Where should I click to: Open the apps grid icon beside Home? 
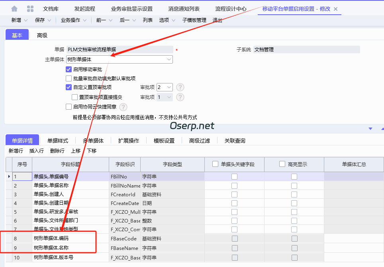pos(30,8)
